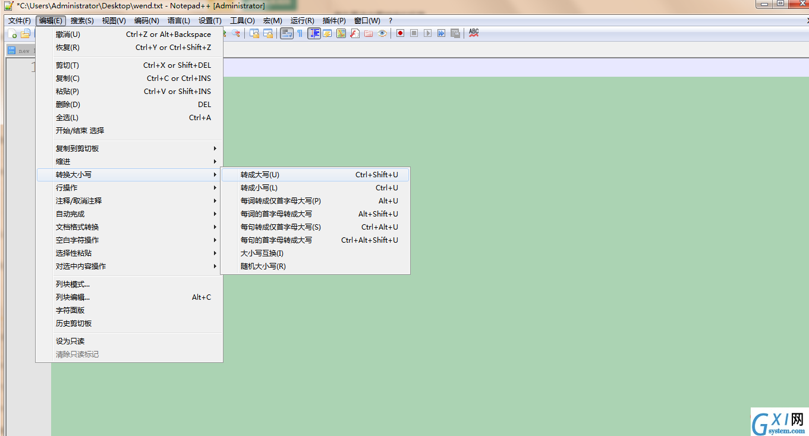This screenshot has width=809, height=436.
Task: Open the 插件(P) menu
Action: click(334, 21)
